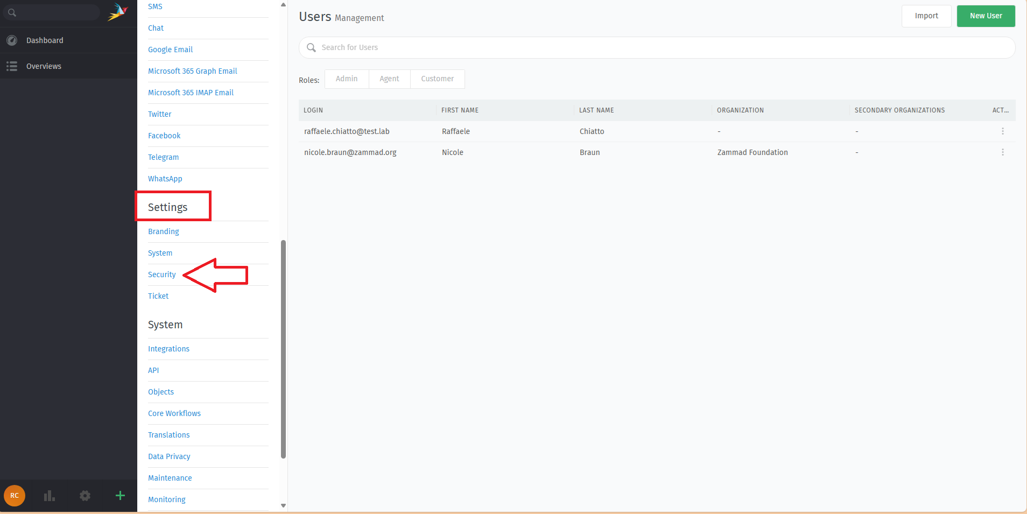Viewport: 1027px width, 514px height.
Task: Click the green plus new item icon
Action: point(120,496)
